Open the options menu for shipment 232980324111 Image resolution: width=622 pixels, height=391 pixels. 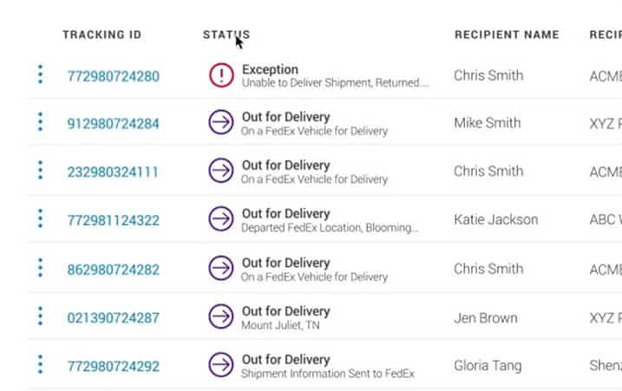[x=40, y=170]
